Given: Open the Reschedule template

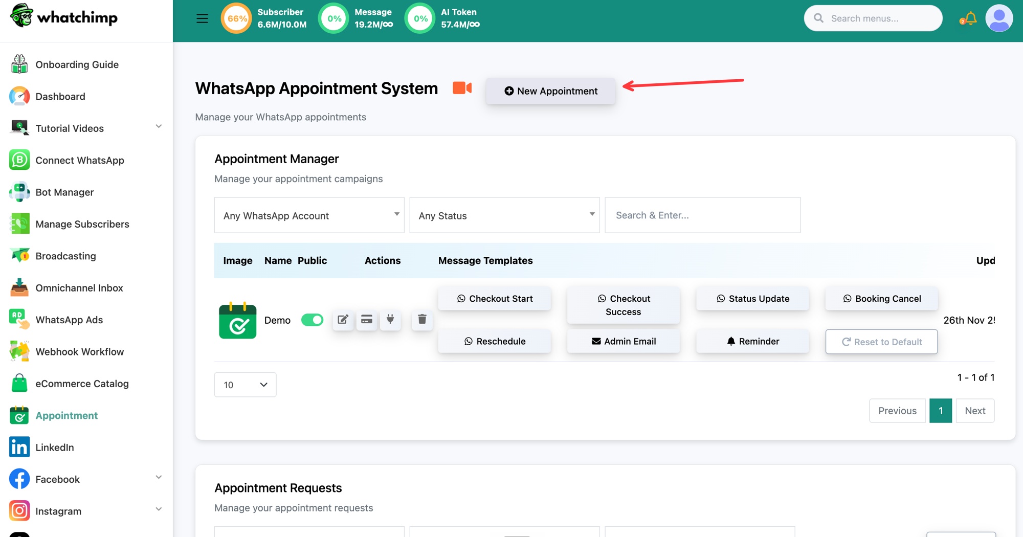Looking at the screenshot, I should pyautogui.click(x=494, y=341).
